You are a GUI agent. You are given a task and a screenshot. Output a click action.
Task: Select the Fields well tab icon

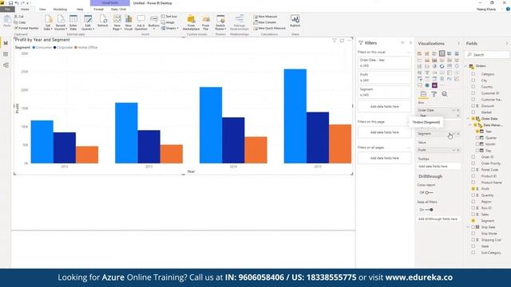[x=423, y=94]
